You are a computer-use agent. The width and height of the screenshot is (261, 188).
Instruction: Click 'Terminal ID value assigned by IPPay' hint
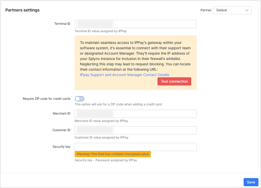(x=100, y=31)
